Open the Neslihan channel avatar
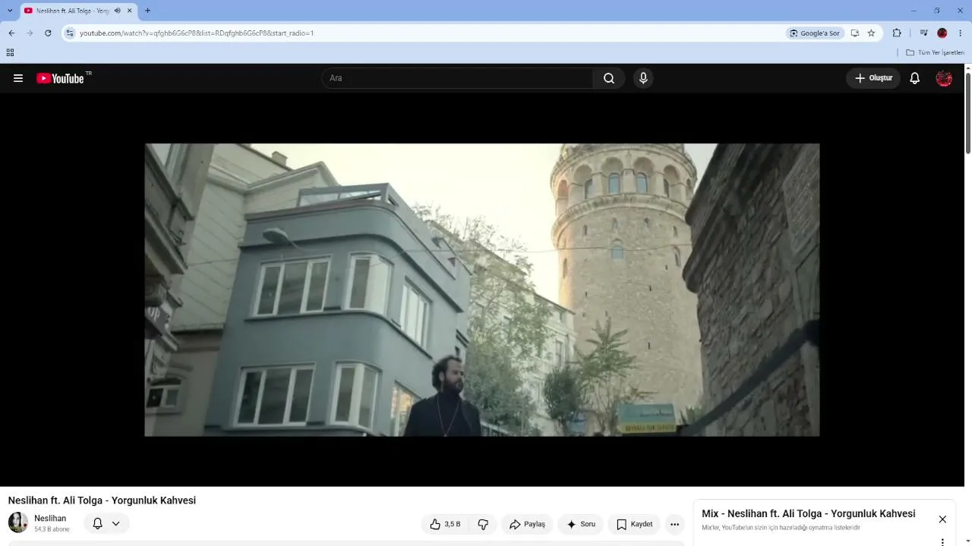The image size is (972, 546). point(18,522)
